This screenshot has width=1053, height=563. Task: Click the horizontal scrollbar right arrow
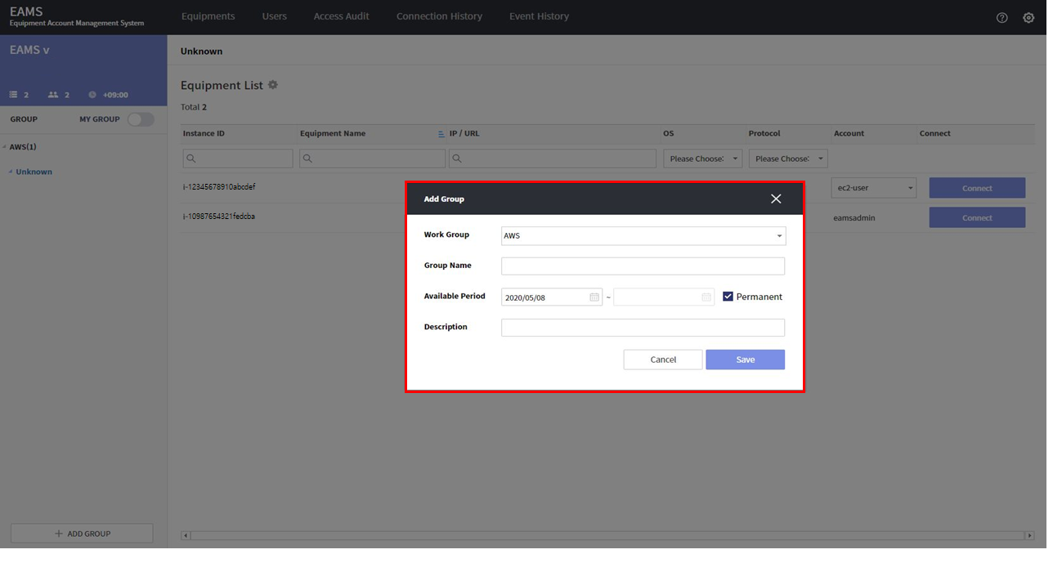point(1028,536)
